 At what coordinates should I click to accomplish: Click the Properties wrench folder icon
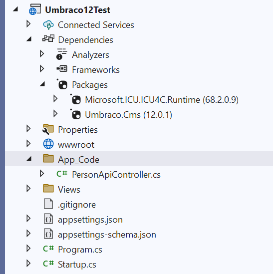pos(48,129)
